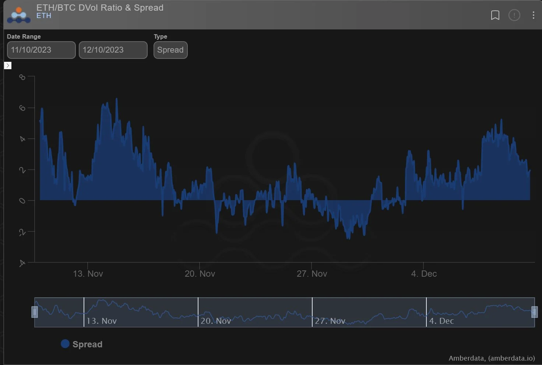Image resolution: width=542 pixels, height=365 pixels.
Task: Click the navigator at 4. Dec
Action: 441,321
